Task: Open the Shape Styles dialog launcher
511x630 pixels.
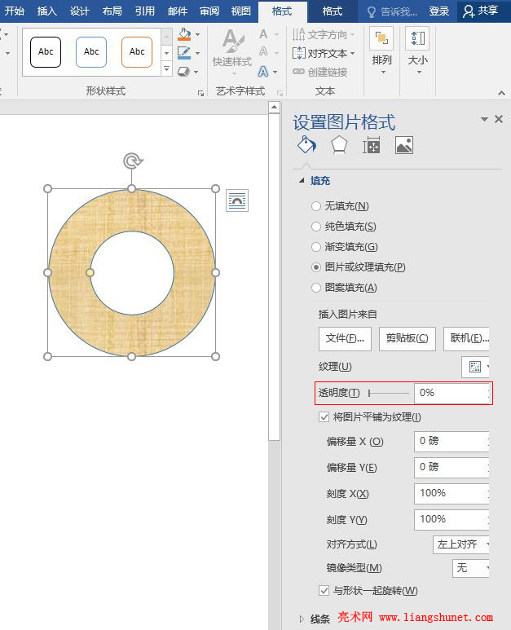Action: (200, 93)
